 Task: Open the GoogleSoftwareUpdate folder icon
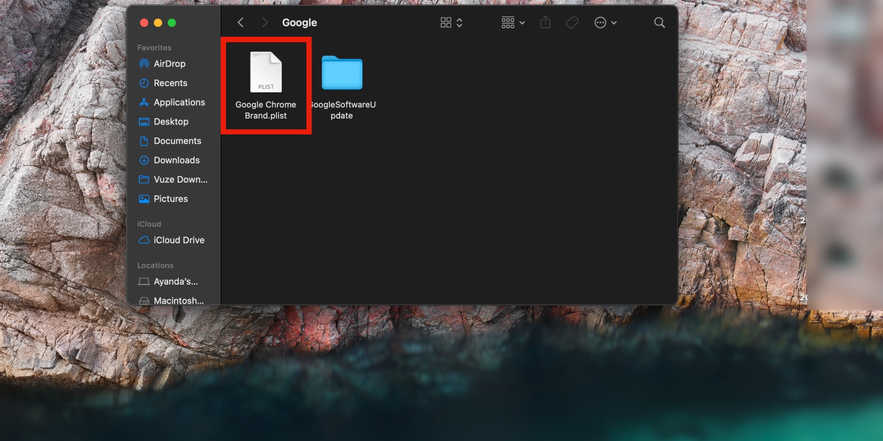coord(342,72)
